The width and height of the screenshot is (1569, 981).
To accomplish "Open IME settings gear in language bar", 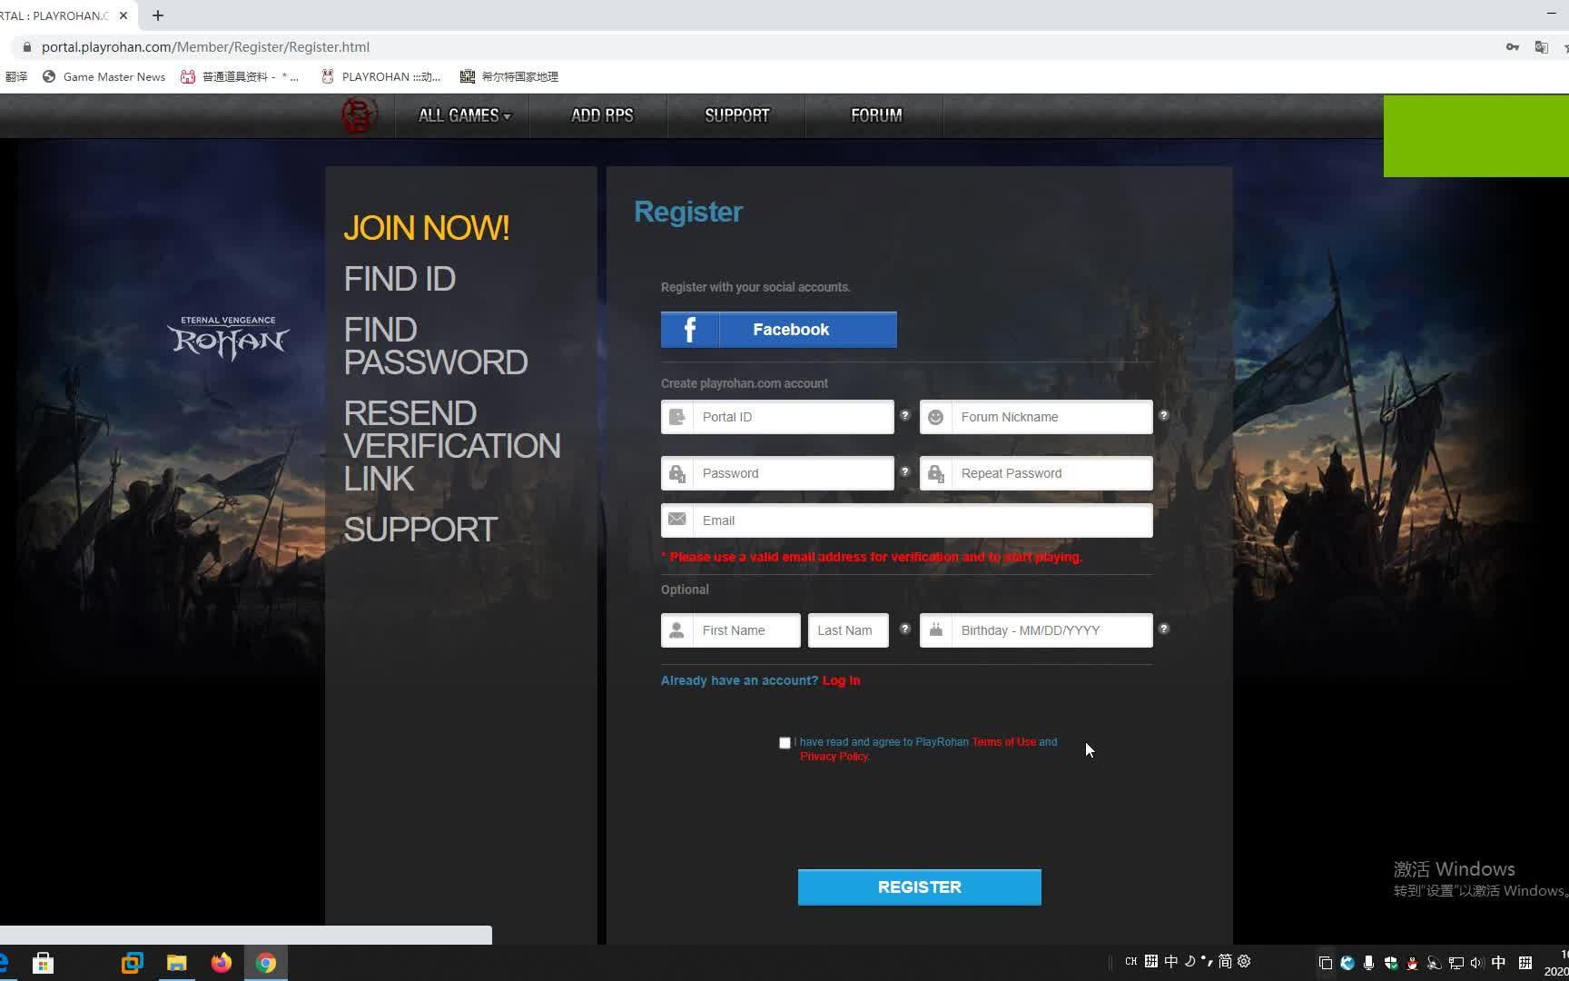I will click(x=1244, y=961).
